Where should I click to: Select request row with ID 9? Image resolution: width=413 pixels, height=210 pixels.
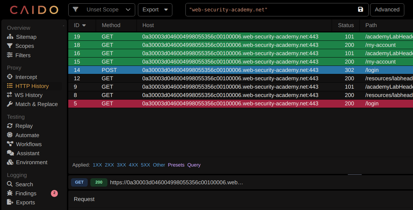coord(241,87)
